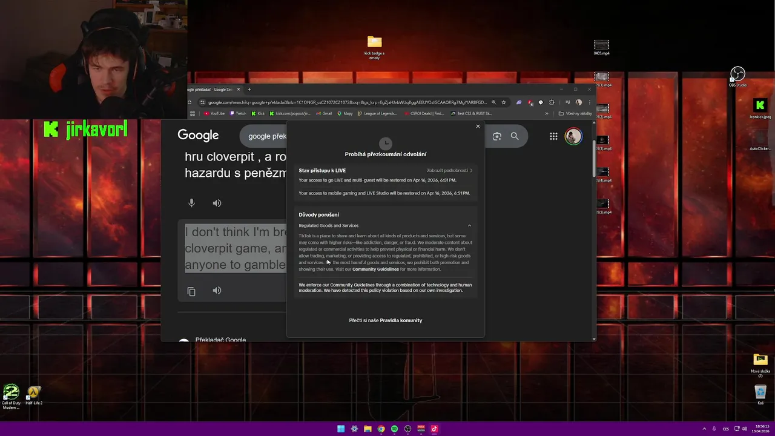Open the Windows Start menu
Image resolution: width=775 pixels, height=436 pixels.
point(341,429)
